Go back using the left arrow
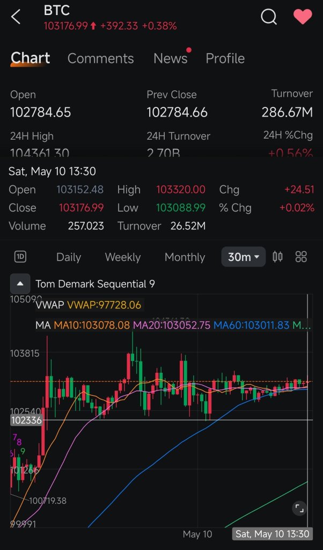 tap(16, 17)
